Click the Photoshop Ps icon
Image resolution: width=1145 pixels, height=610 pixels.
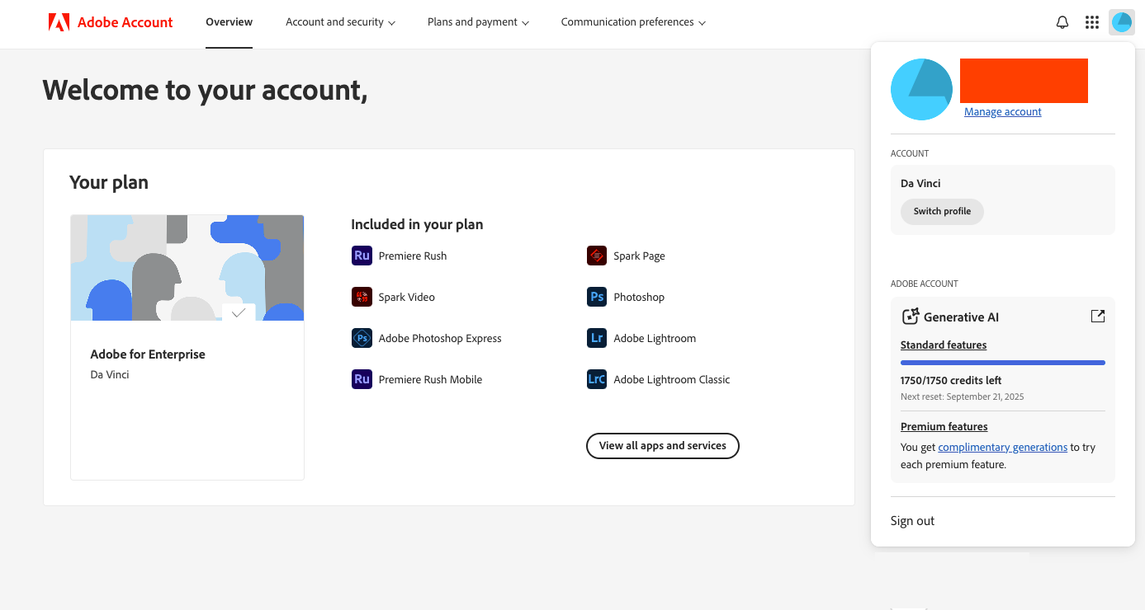tap(597, 297)
